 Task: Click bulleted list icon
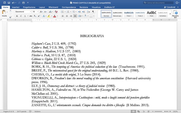point(62,12)
